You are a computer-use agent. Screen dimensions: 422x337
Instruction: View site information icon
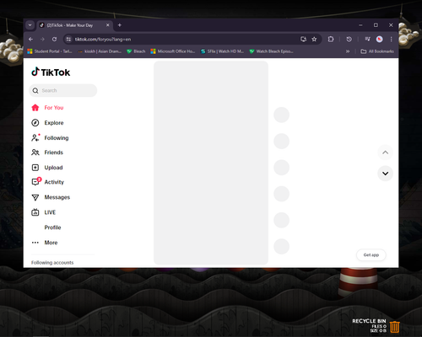[68, 40]
